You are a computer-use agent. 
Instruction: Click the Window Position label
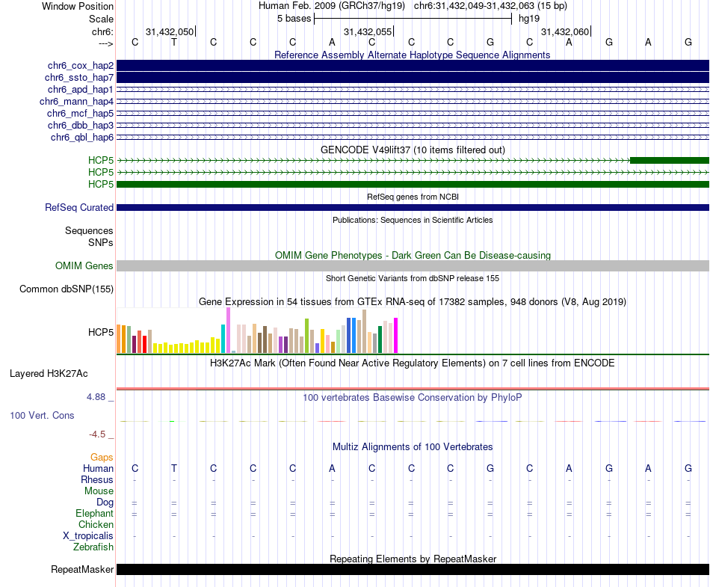[x=78, y=6]
